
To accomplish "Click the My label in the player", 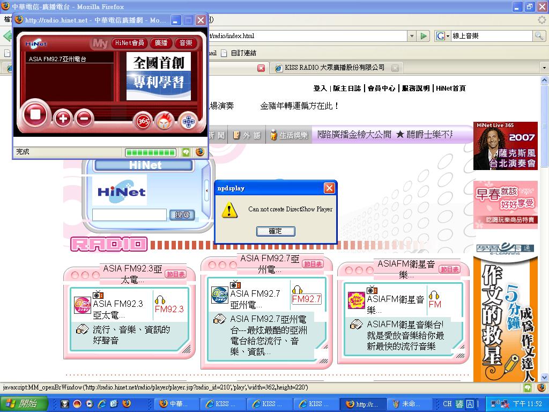I will coord(100,43).
